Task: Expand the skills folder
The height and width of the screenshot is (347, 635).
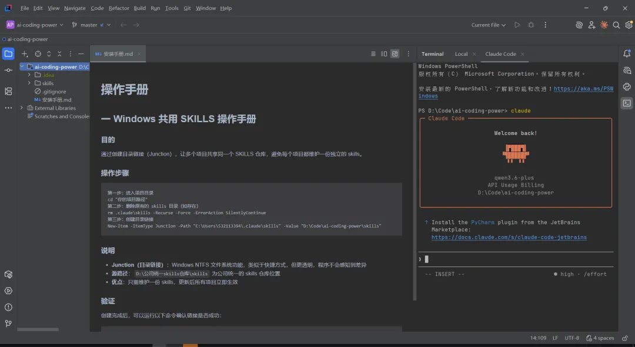Action: [x=29, y=83]
